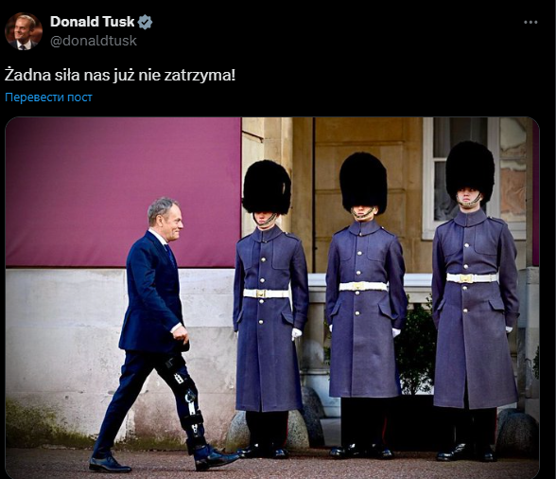Open the three-dot more options menu
The image size is (556, 479).
[530, 22]
